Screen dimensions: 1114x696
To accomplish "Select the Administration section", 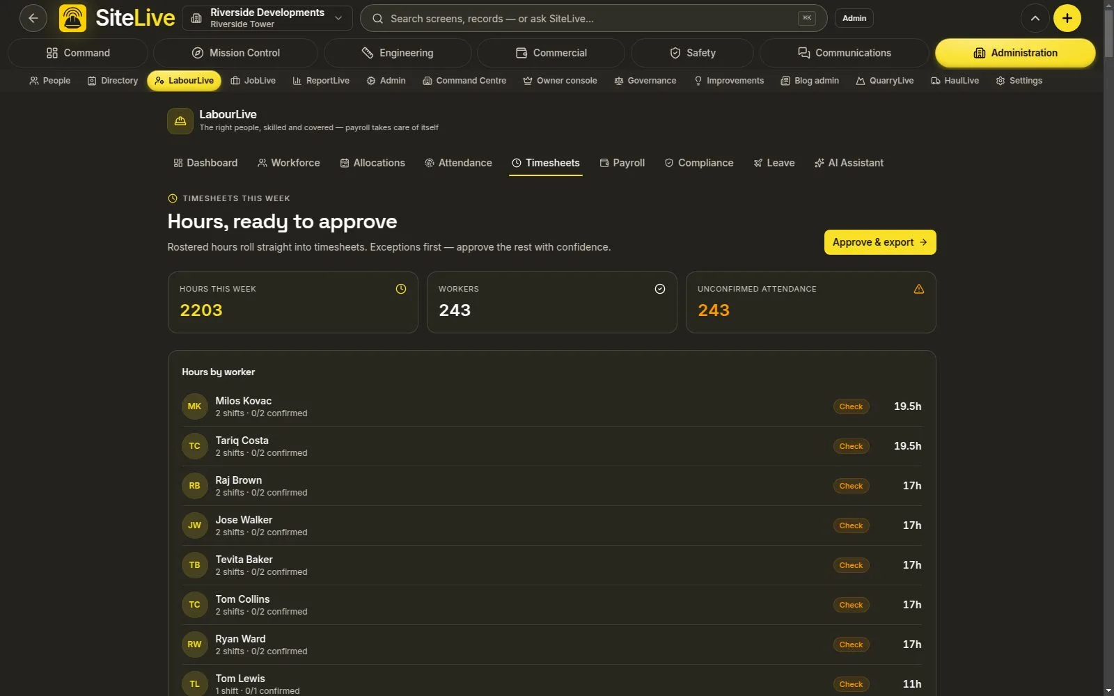I will (x=1015, y=53).
